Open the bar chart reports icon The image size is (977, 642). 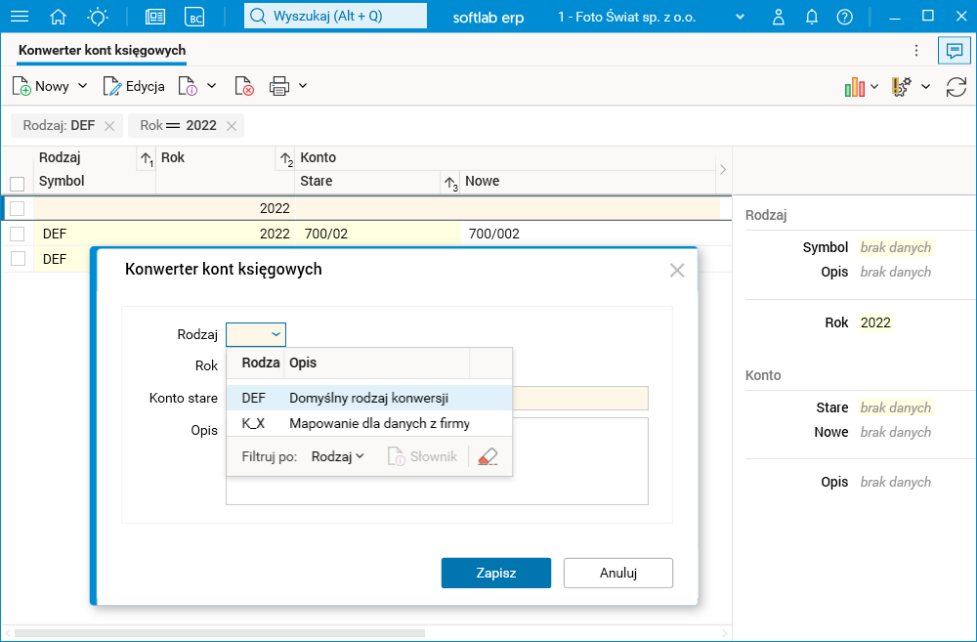pos(854,87)
